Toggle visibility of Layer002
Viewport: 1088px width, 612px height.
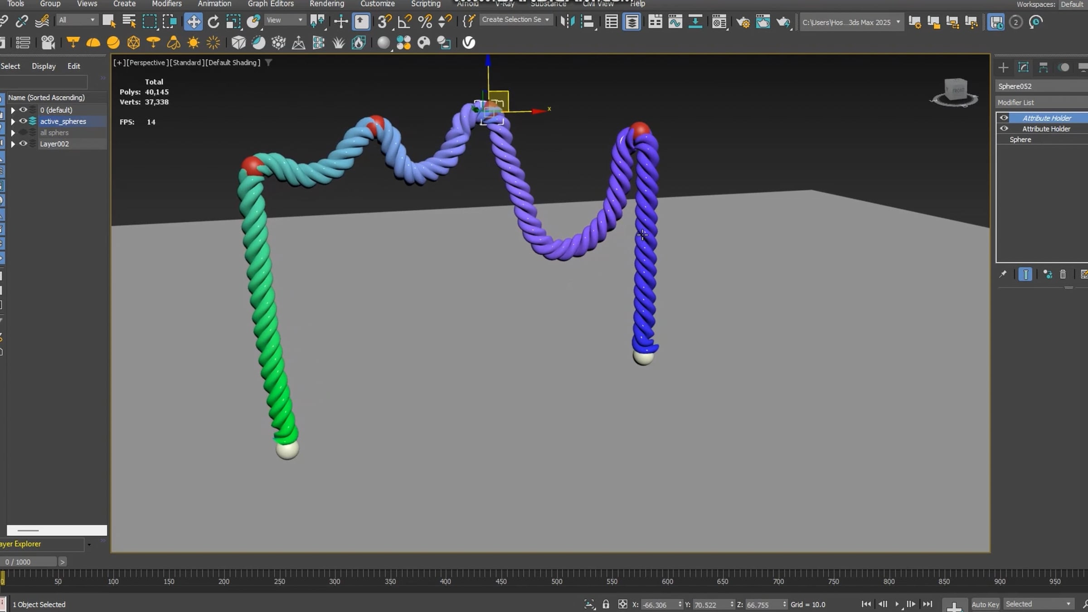23,144
